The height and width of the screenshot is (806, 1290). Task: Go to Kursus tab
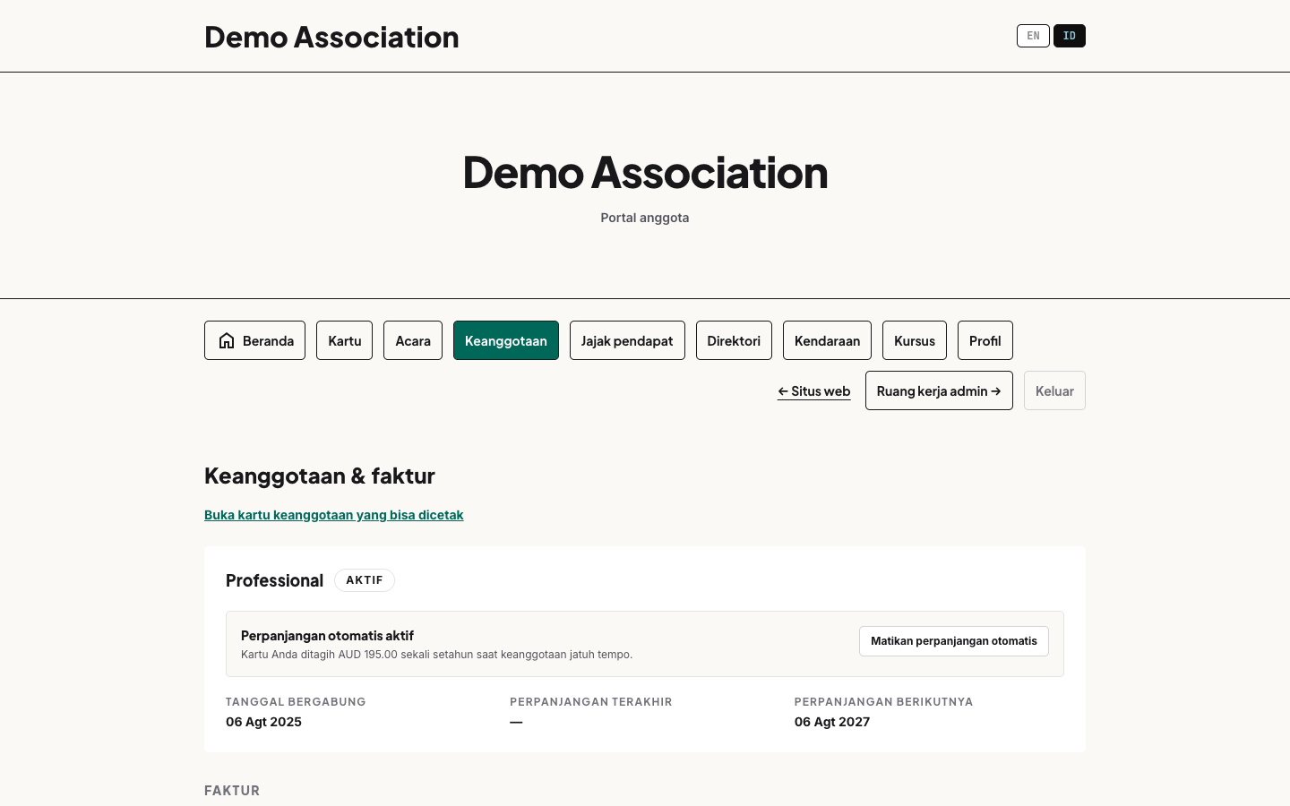[x=915, y=340]
